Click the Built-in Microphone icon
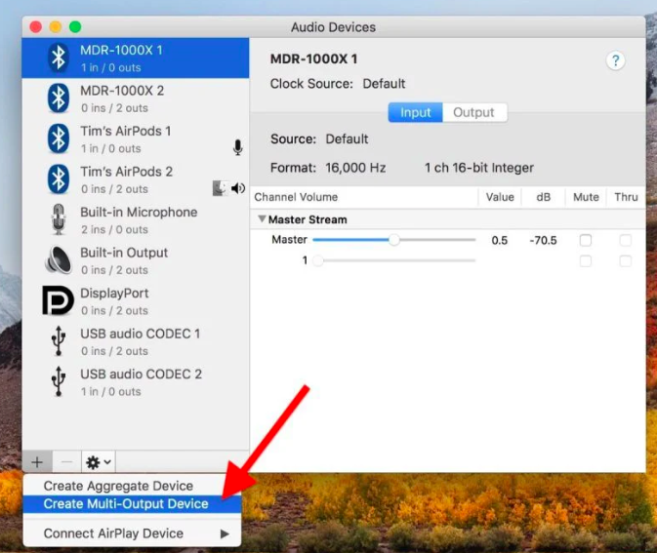The image size is (657, 553). 59,219
